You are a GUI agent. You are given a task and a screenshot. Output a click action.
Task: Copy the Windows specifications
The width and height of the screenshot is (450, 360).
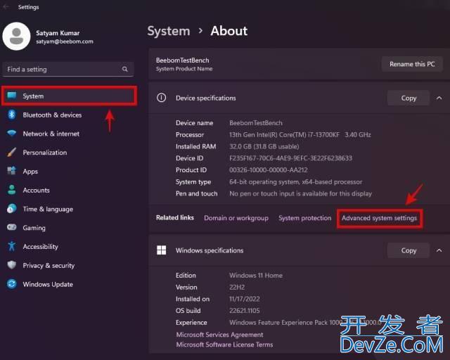click(x=409, y=250)
